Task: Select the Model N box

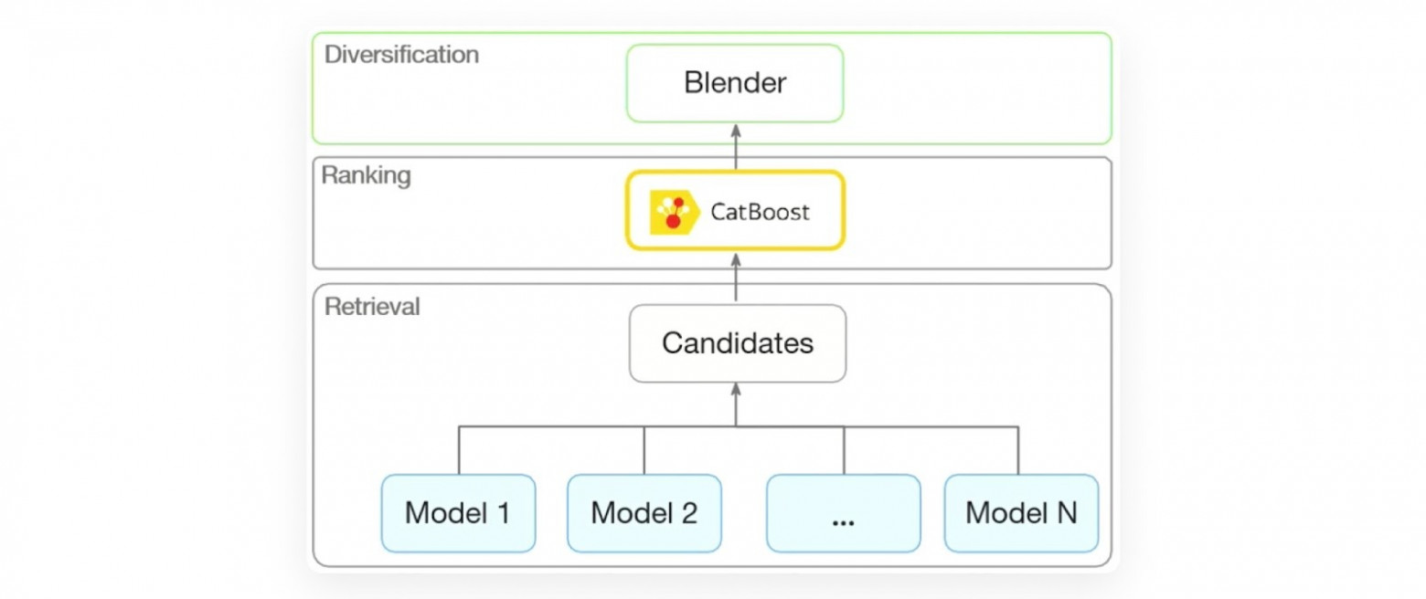Action: click(x=1020, y=512)
